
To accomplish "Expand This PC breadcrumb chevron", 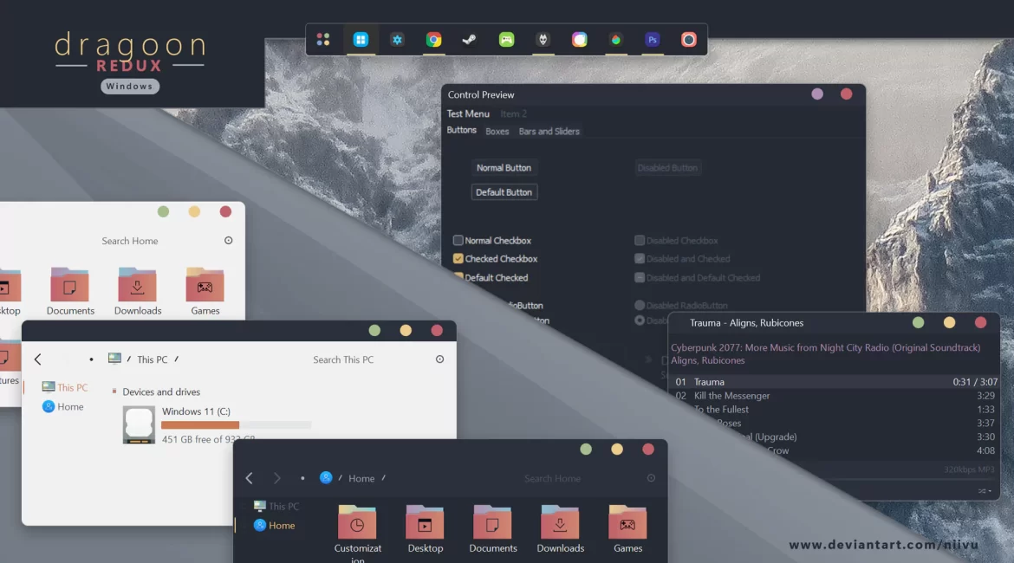I will (x=177, y=359).
